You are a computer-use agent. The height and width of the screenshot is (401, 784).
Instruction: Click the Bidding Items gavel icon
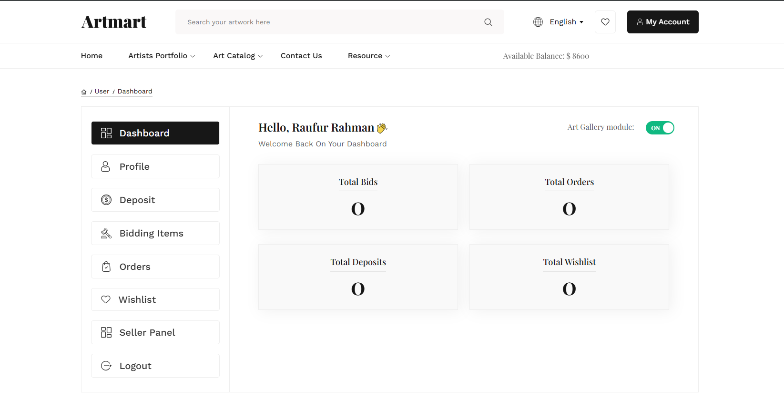tap(106, 233)
